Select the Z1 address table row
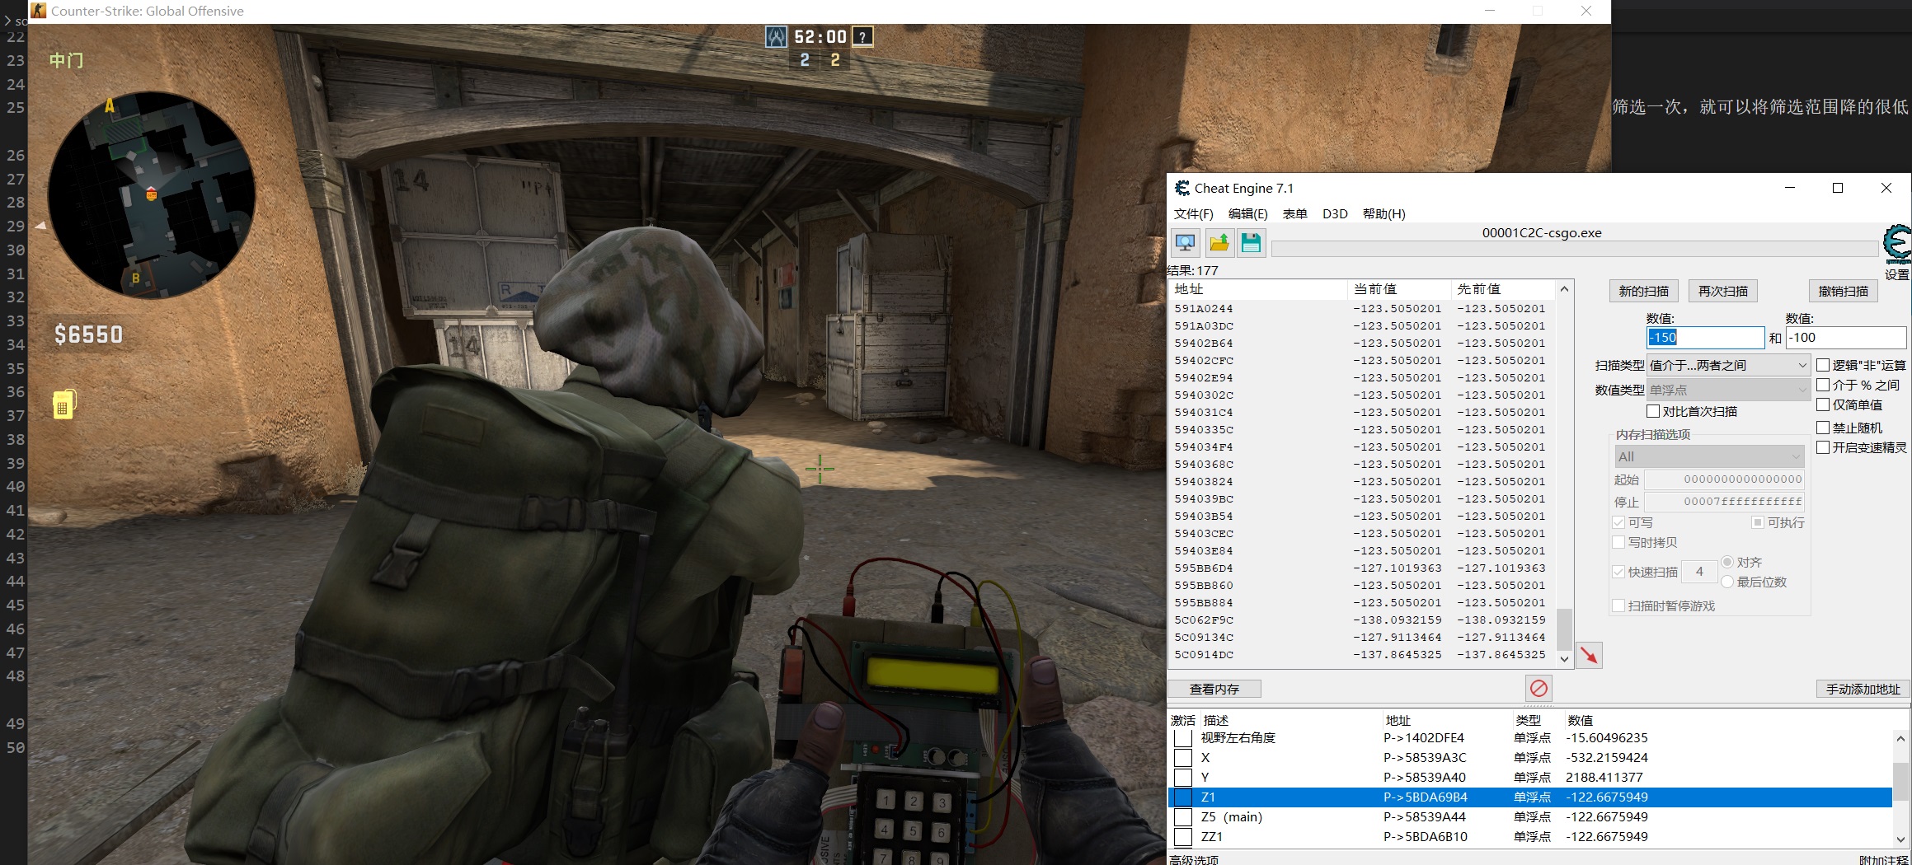This screenshot has width=1912, height=865. coord(1530,797)
